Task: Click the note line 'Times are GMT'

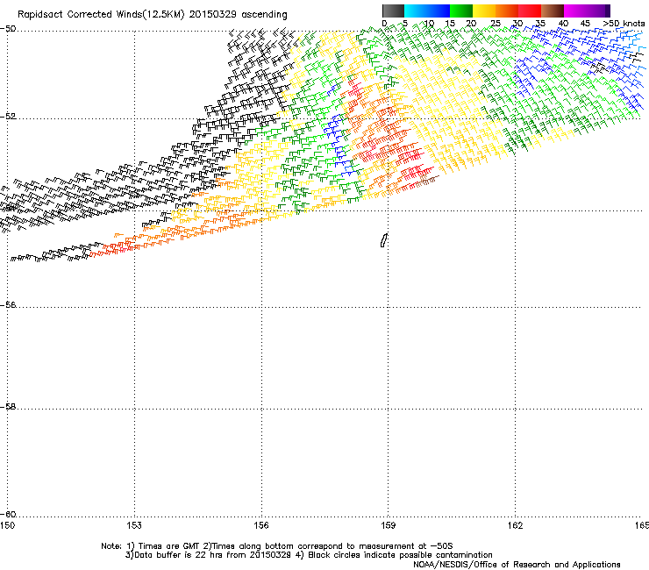Action: (169, 546)
